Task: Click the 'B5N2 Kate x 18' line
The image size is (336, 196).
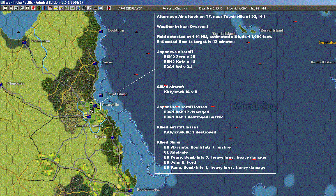Action: click(179, 62)
